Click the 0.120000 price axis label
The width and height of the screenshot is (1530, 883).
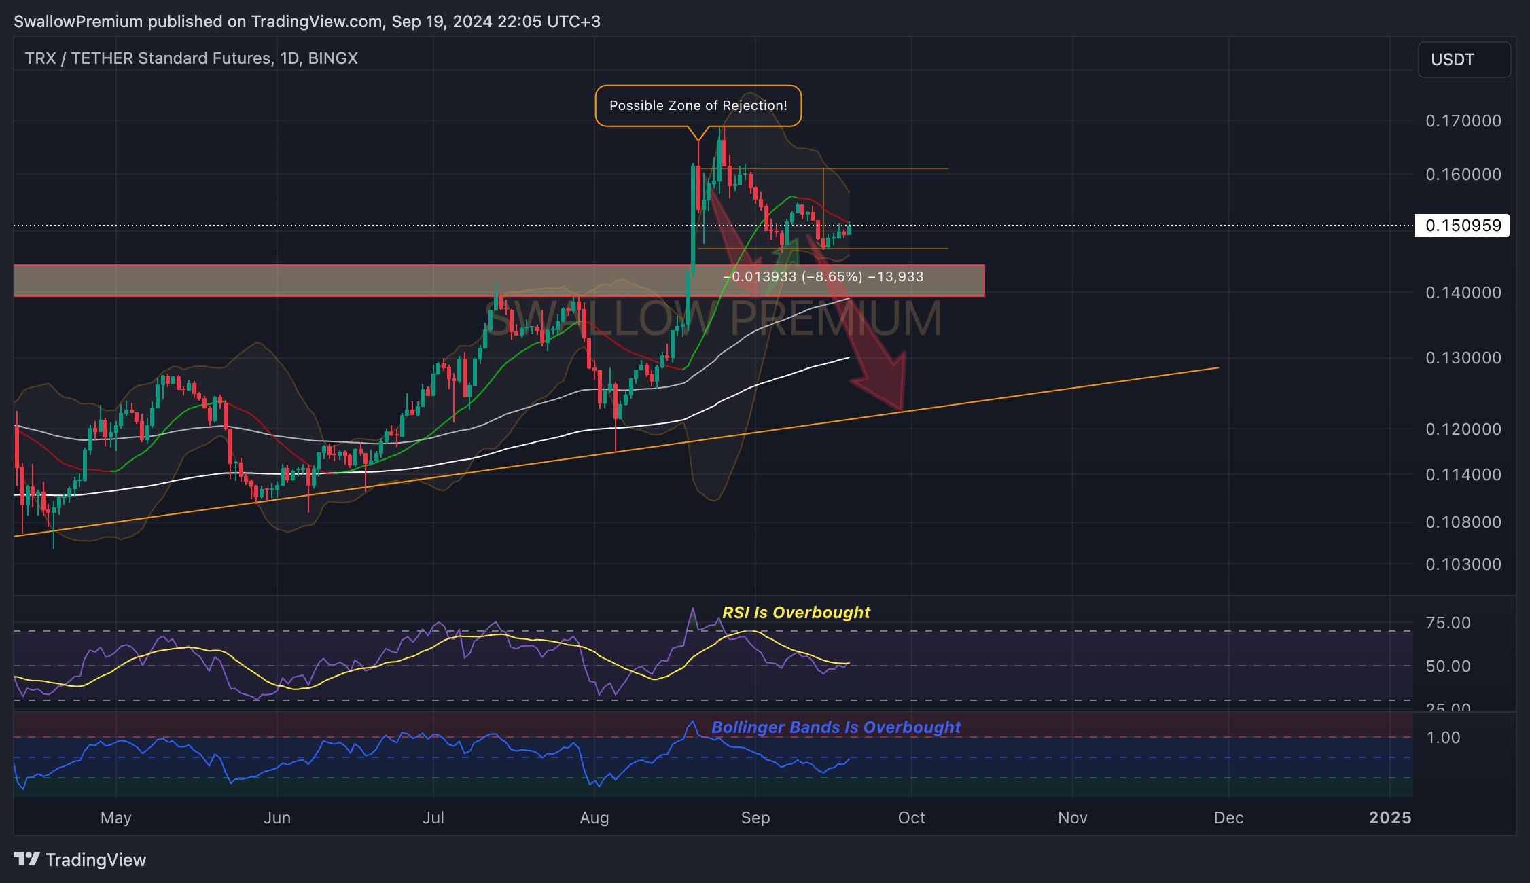1463,429
